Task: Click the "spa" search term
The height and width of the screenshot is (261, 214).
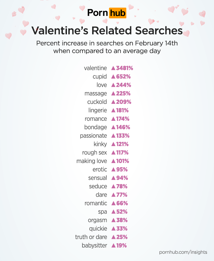Action: pos(103,212)
